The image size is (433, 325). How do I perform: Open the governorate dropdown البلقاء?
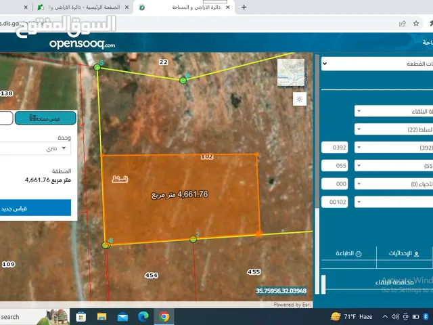pos(394,111)
